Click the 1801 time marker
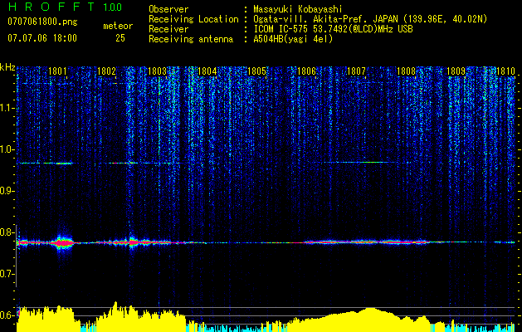The image size is (522, 332). (x=57, y=71)
